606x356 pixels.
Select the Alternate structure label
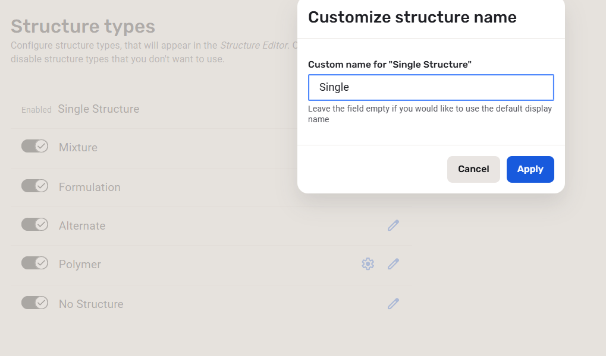(82, 226)
